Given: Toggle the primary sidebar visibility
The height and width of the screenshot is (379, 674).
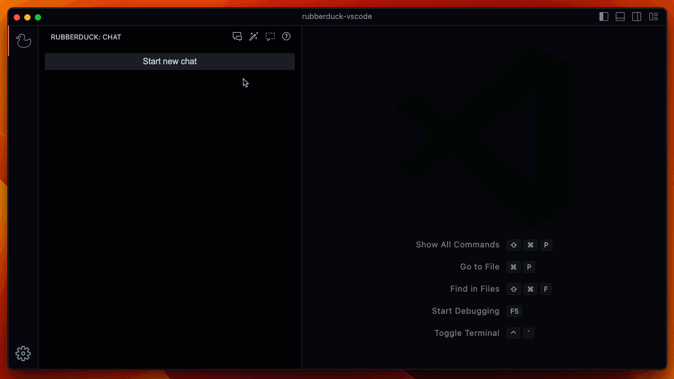Looking at the screenshot, I should point(604,17).
